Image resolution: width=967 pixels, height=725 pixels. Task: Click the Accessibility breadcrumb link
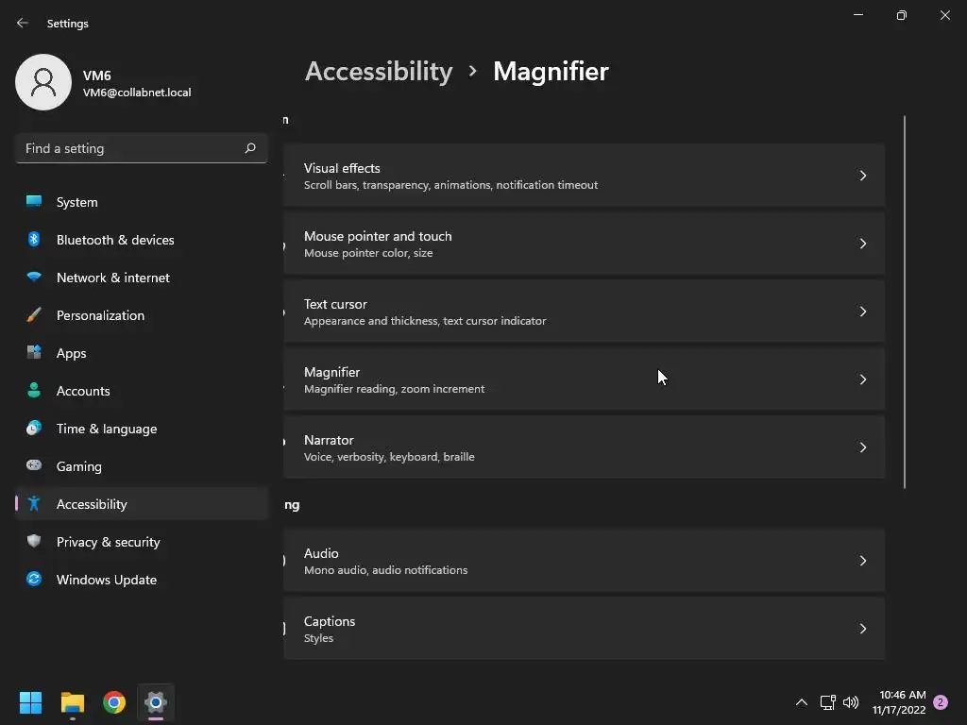379,72
